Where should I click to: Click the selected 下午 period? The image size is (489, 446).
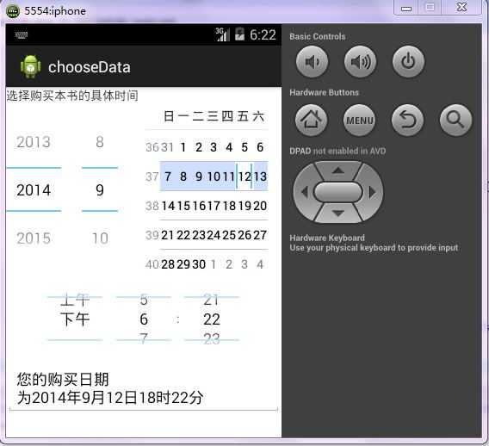coord(75,319)
